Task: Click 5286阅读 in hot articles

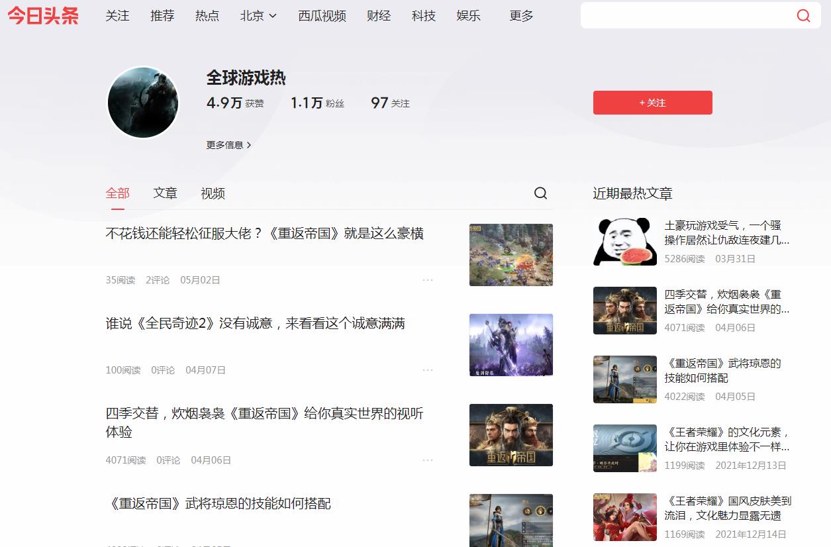Action: [x=685, y=259]
